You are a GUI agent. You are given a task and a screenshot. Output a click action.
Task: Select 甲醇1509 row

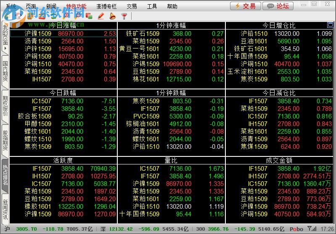[x=63, y=124]
